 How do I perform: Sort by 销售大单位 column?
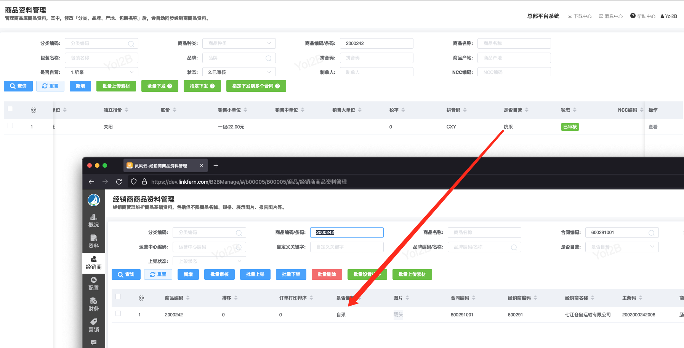point(360,110)
